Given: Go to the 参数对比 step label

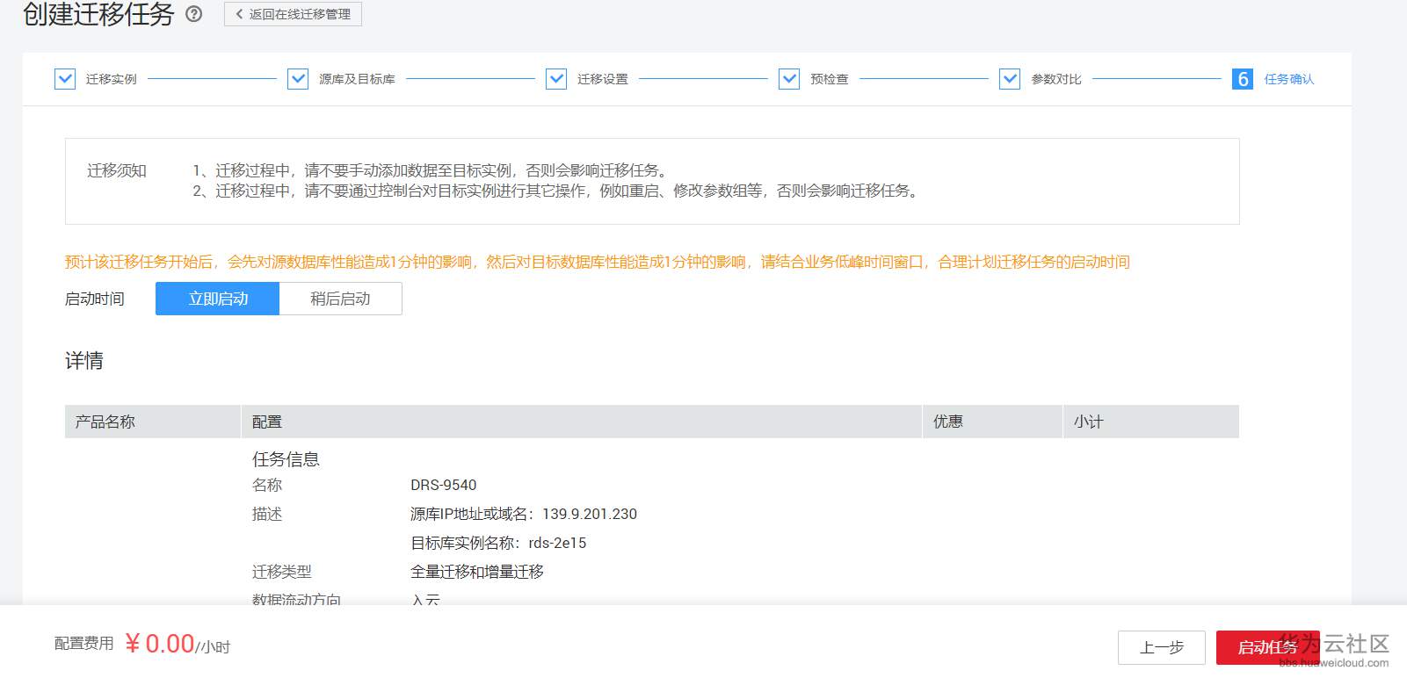Looking at the screenshot, I should click(1056, 79).
